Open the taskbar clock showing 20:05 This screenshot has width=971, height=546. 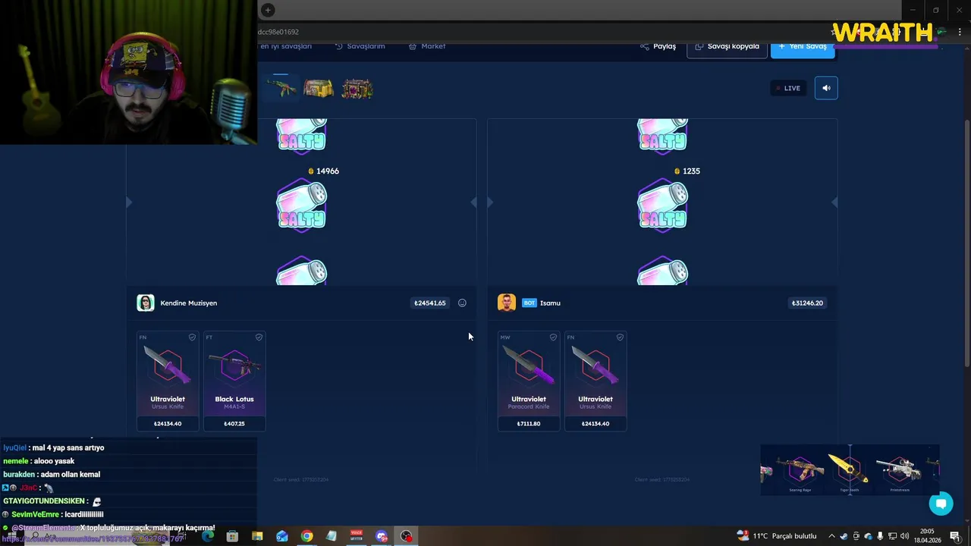click(927, 536)
